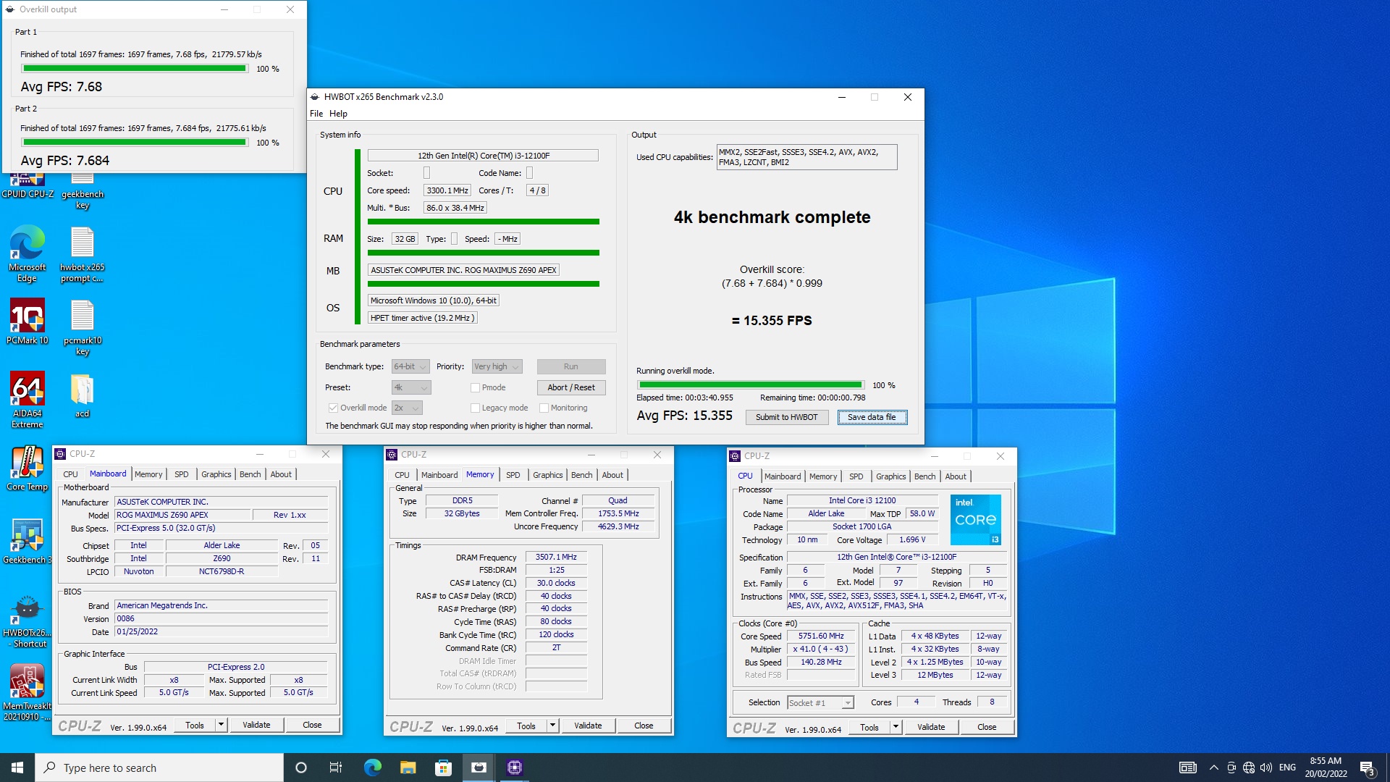The image size is (1390, 782).
Task: Launch HWBOTx265 Shortcut desktop icon
Action: tap(28, 621)
